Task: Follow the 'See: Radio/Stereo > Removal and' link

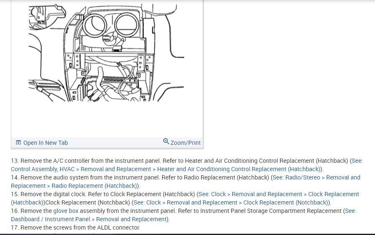Action: pos(316,177)
